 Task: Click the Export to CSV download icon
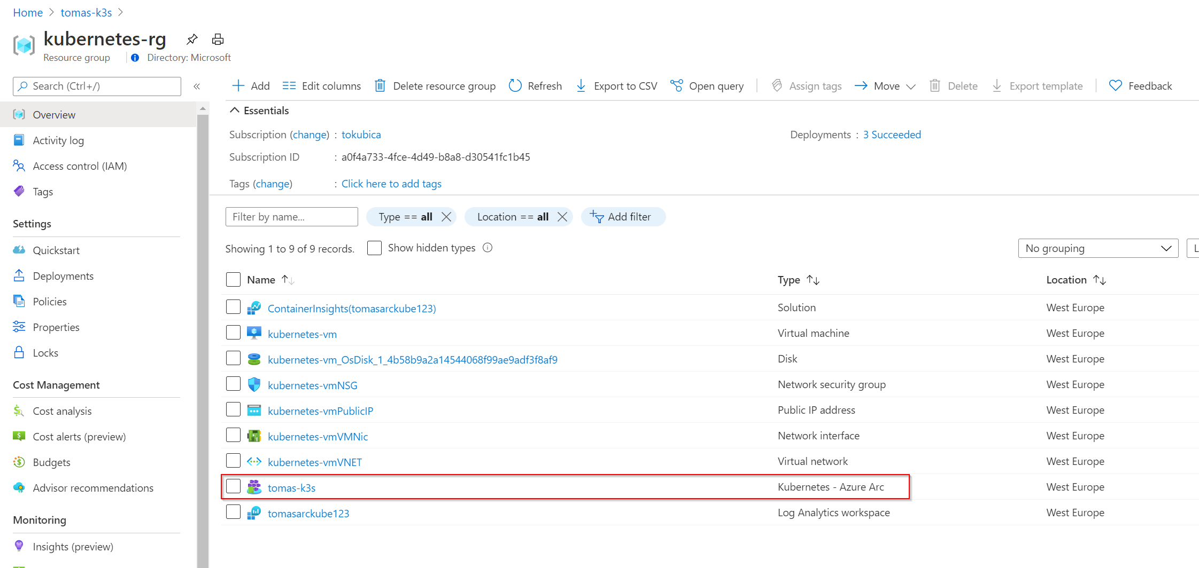click(581, 86)
